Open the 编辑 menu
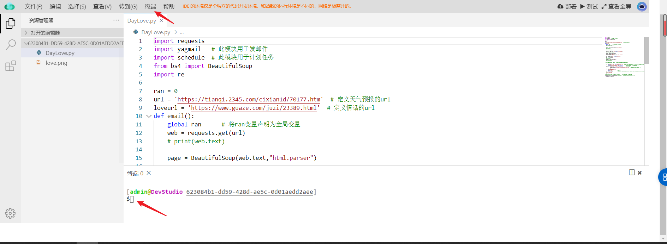This screenshot has width=667, height=244. (x=55, y=6)
